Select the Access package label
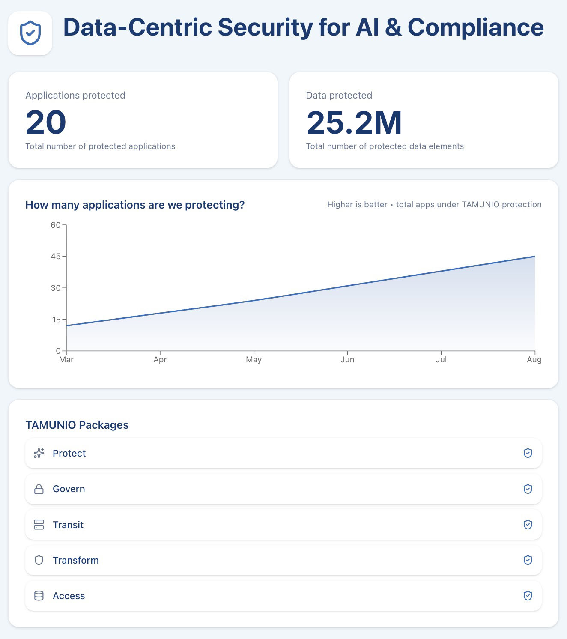 coord(69,596)
